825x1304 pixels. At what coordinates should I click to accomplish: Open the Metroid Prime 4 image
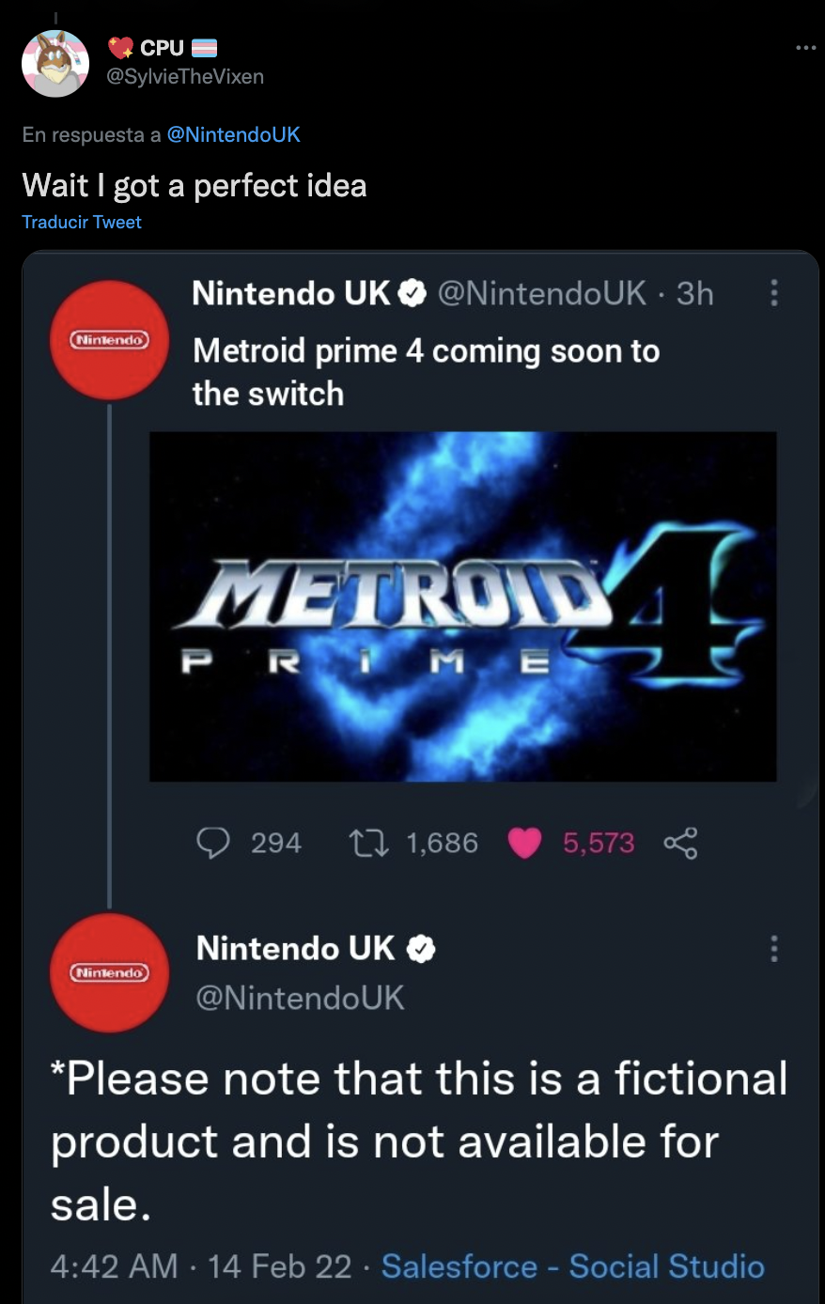462,606
